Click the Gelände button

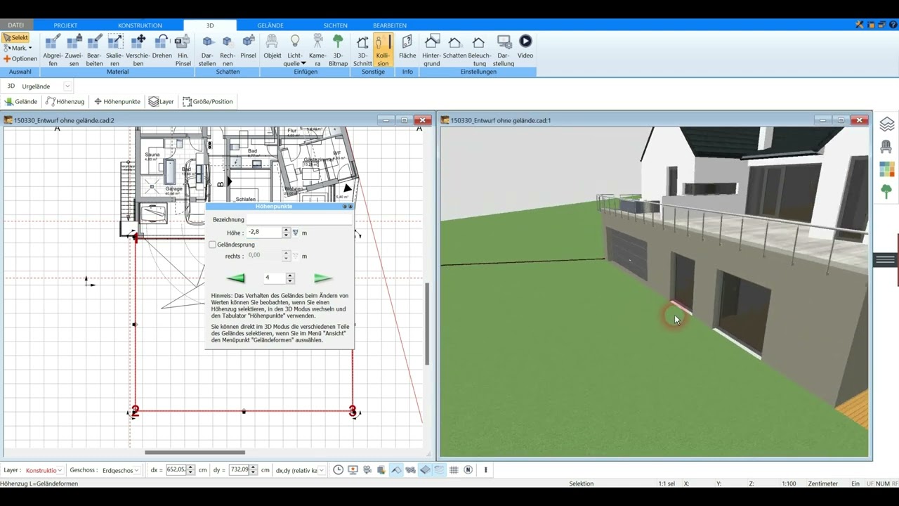click(x=21, y=101)
